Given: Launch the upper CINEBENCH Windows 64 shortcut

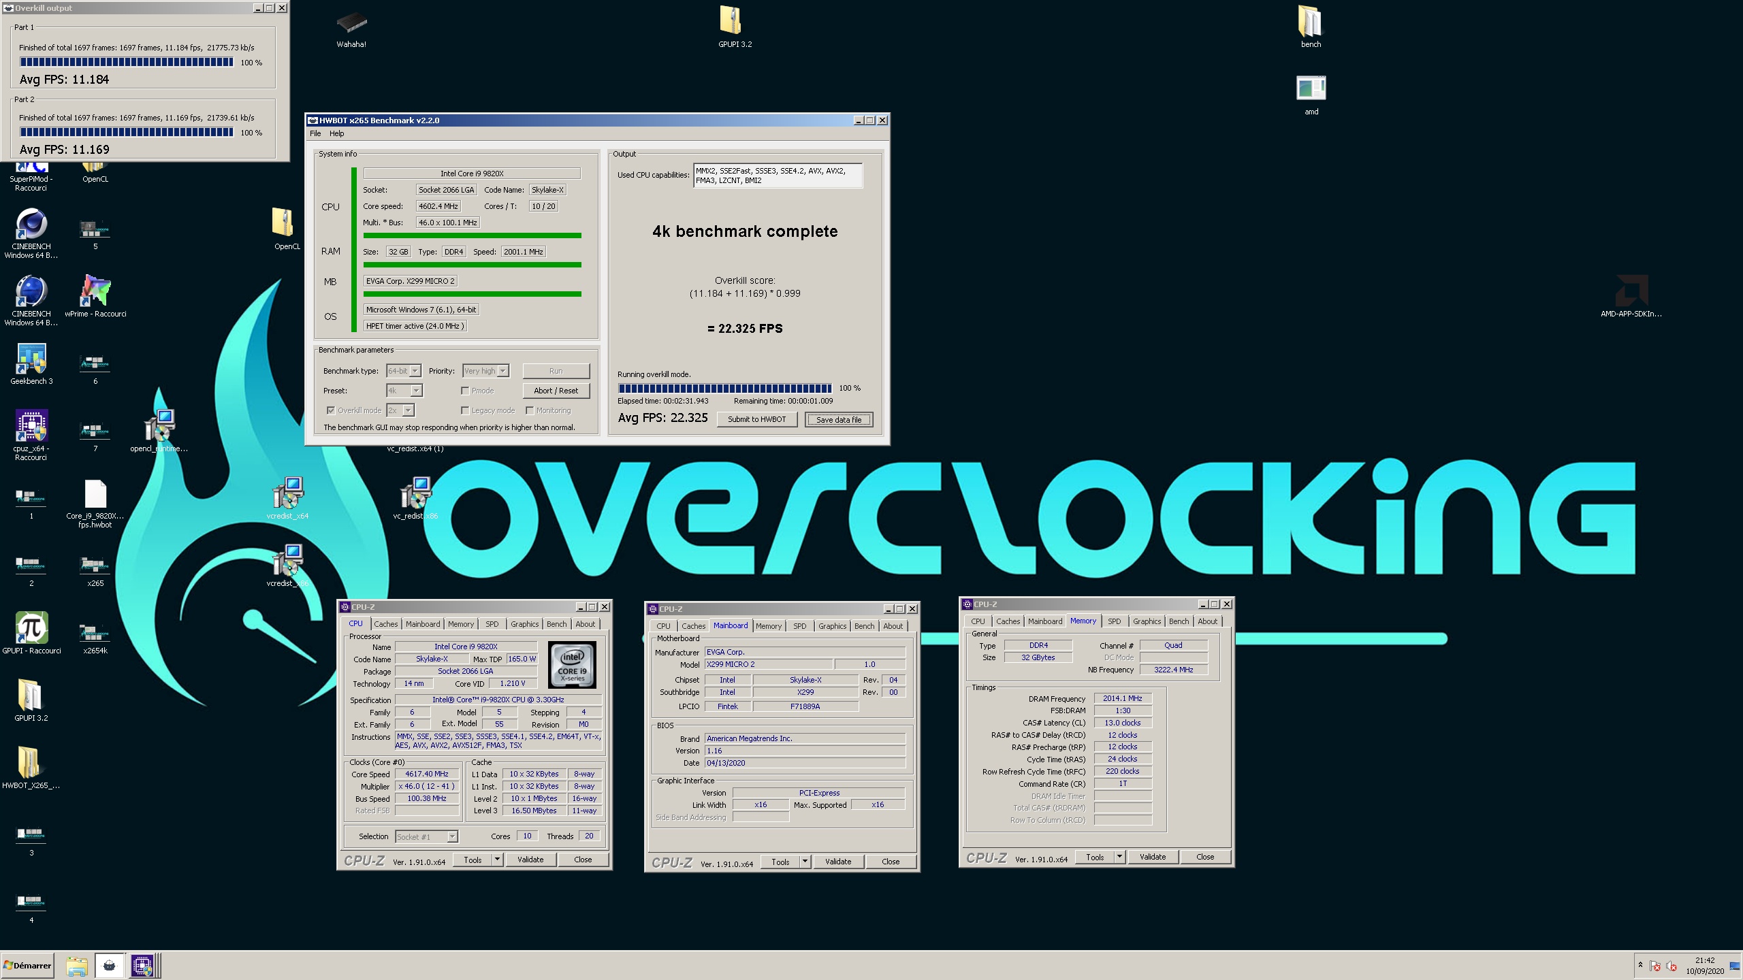Looking at the screenshot, I should pos(31,233).
